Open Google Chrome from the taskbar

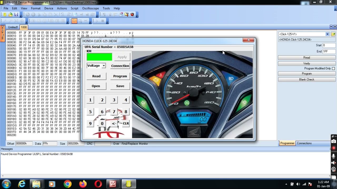[x=67, y=184]
